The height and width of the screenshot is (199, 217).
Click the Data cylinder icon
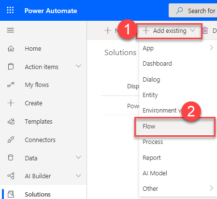[11, 158]
